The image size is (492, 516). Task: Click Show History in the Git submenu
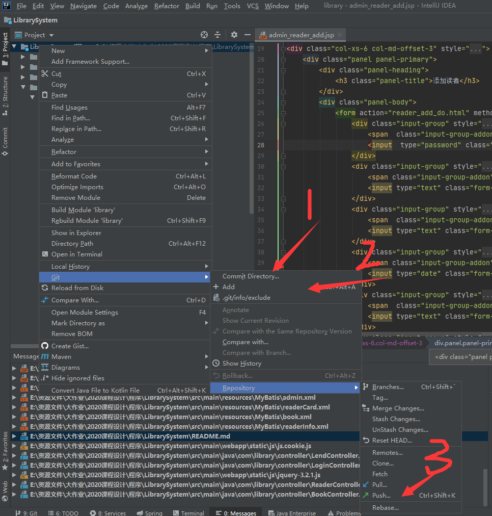(x=285, y=364)
